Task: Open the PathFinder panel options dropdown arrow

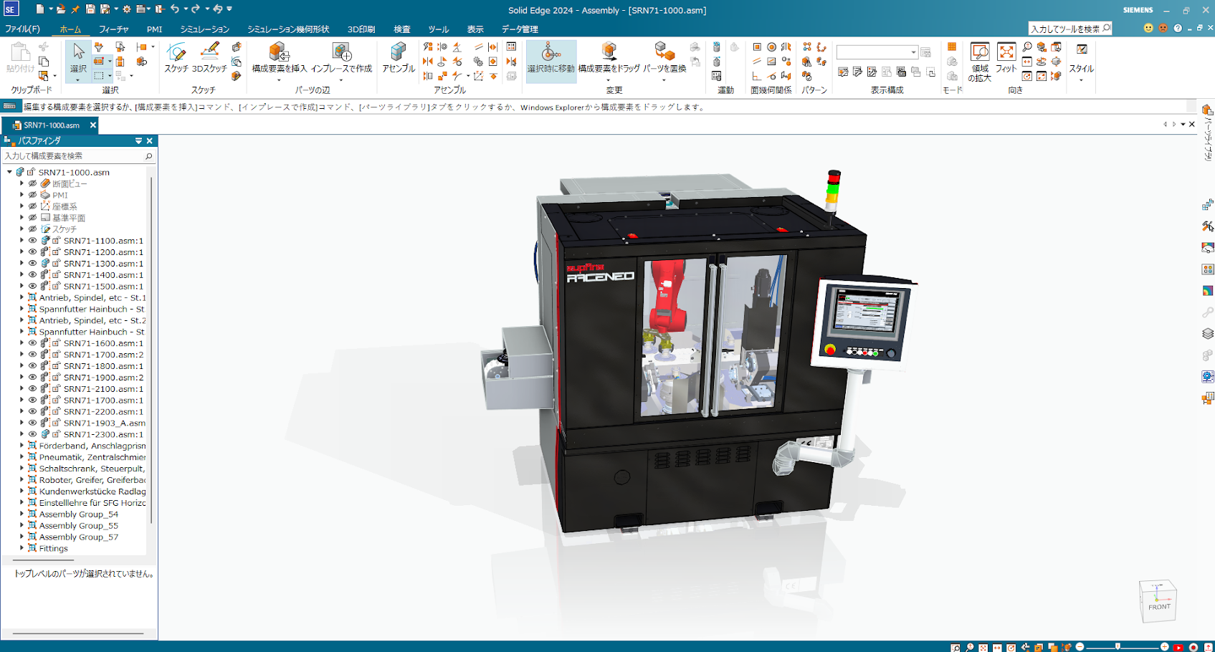Action: (138, 141)
